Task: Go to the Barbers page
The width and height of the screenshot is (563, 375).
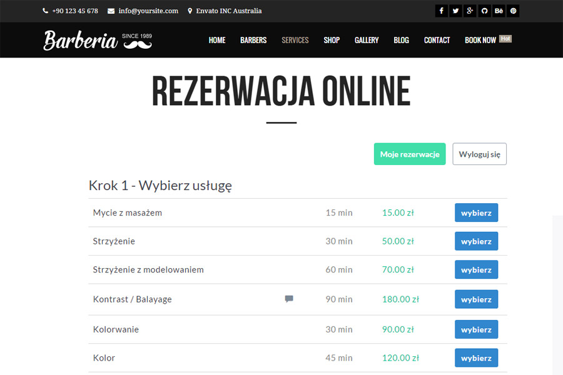Action: (253, 40)
